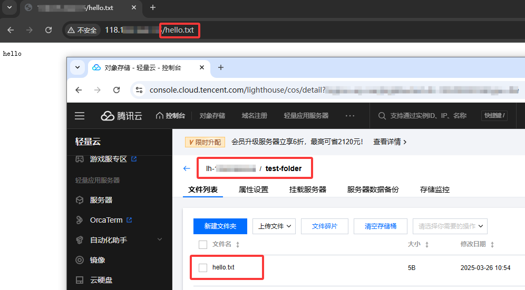Click 文件碎片 button

325,226
